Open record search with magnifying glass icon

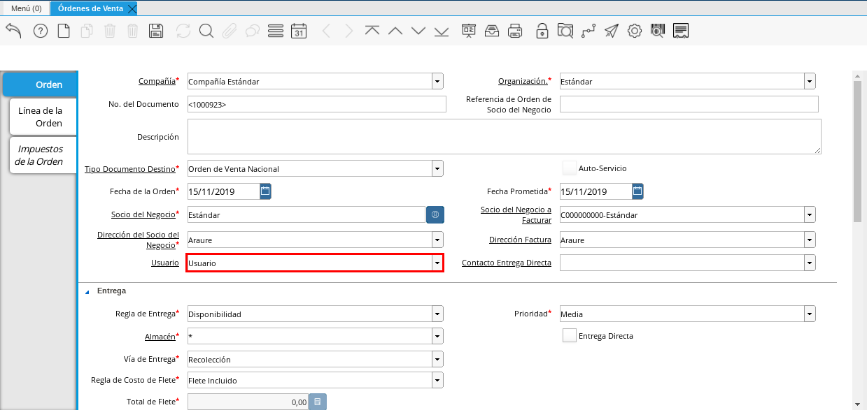[206, 31]
